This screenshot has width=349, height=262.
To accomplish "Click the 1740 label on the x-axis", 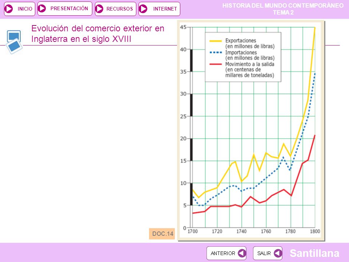I will pyautogui.click(x=241, y=231).
